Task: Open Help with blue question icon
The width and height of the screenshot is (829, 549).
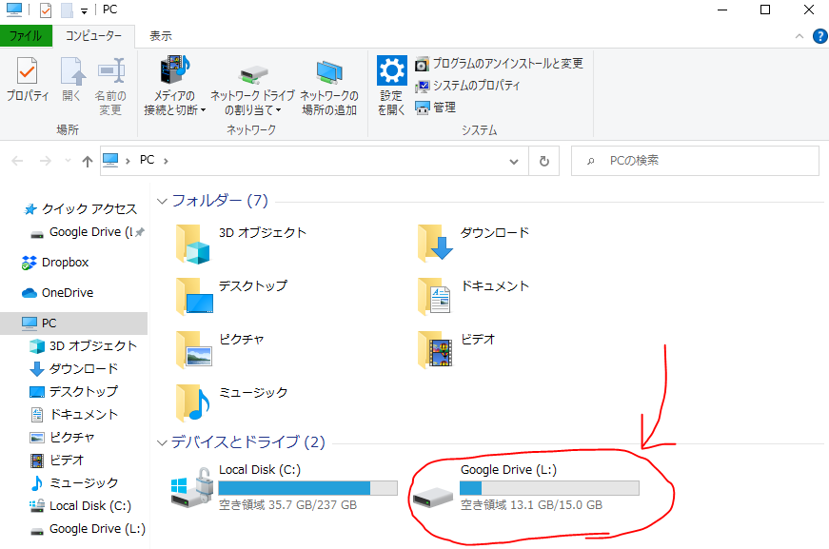Action: tap(820, 36)
